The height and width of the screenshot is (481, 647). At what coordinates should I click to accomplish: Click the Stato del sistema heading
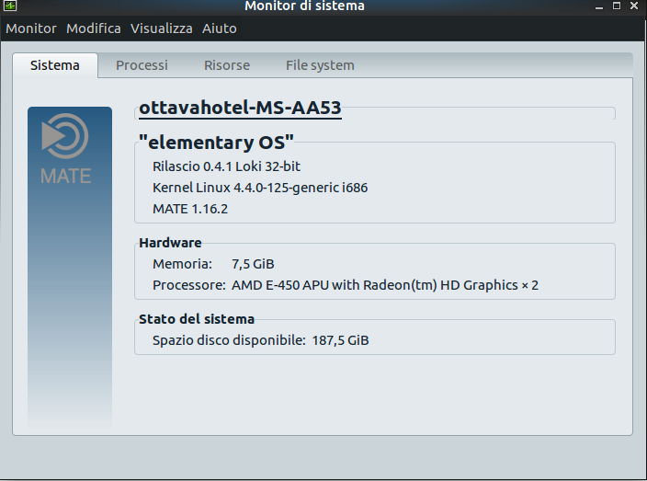click(197, 319)
